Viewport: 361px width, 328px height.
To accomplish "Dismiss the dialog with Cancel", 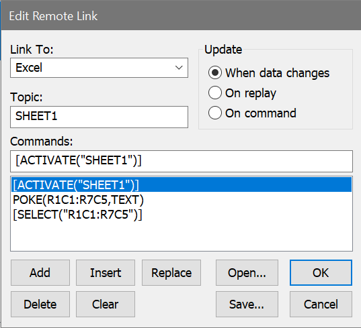I will (x=321, y=304).
